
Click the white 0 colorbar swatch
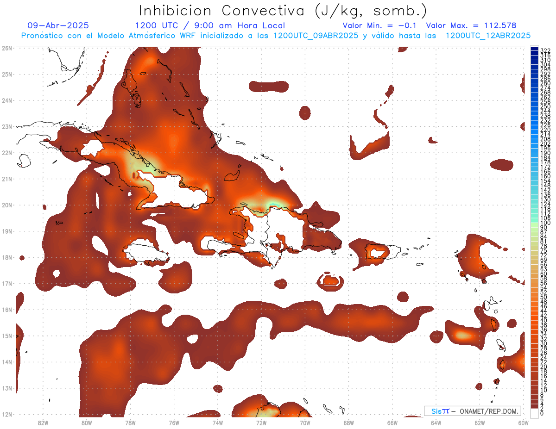[x=534, y=413]
